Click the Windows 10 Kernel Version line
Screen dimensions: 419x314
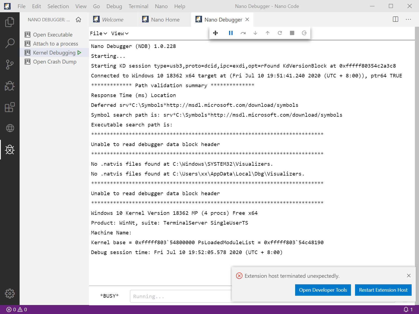click(x=174, y=213)
